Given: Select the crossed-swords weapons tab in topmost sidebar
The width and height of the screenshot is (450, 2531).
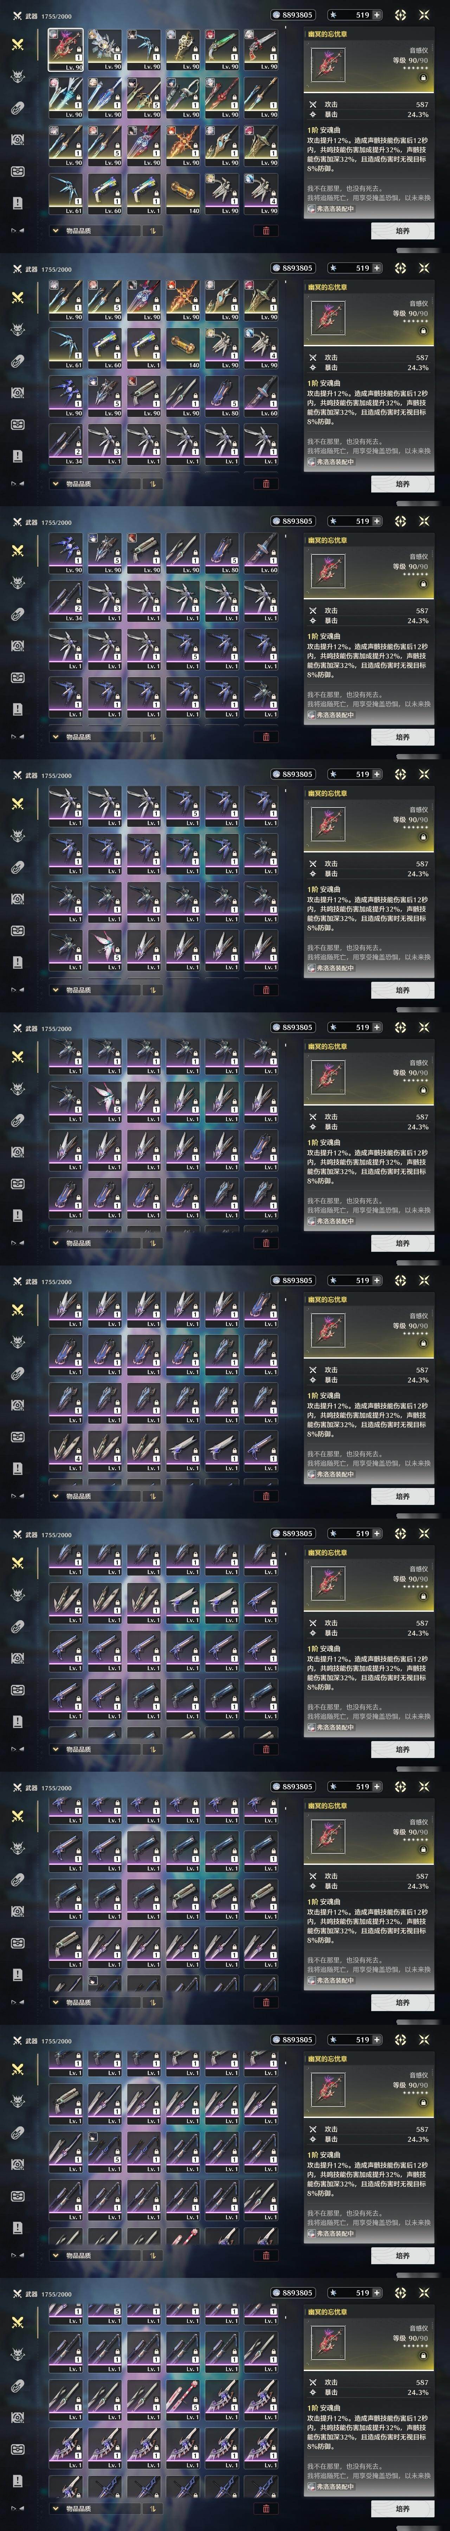Looking at the screenshot, I should (18, 44).
